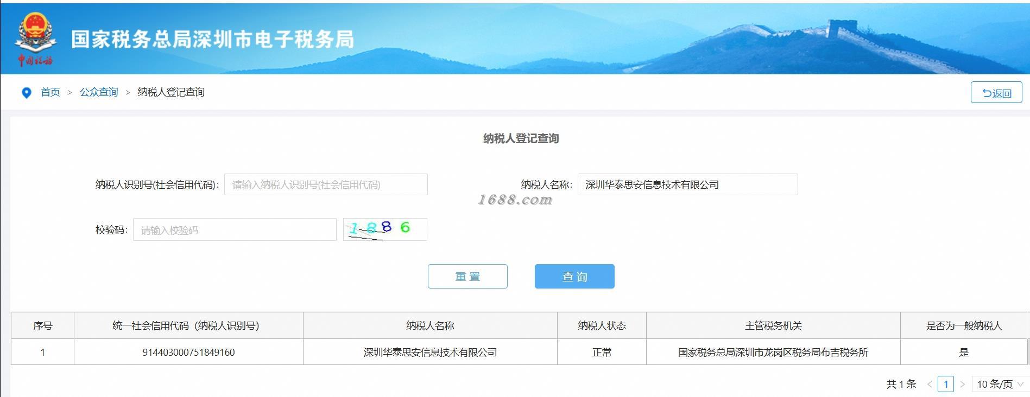Go to 首页 breadcrumb link

(50, 92)
